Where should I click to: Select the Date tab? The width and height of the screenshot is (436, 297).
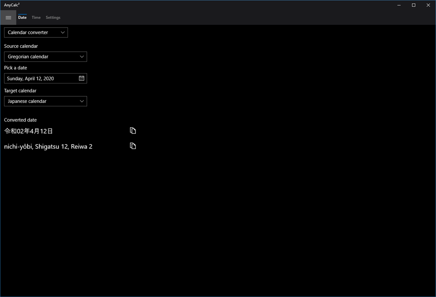click(22, 17)
